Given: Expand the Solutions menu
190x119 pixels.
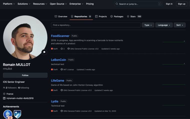Looking at the screenshot, I should tap(24, 4).
